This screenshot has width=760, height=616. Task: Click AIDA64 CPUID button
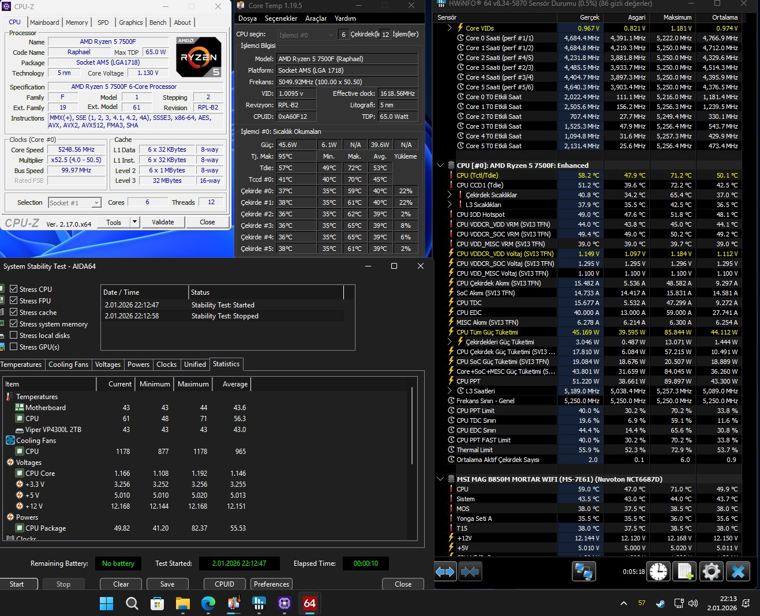[224, 584]
